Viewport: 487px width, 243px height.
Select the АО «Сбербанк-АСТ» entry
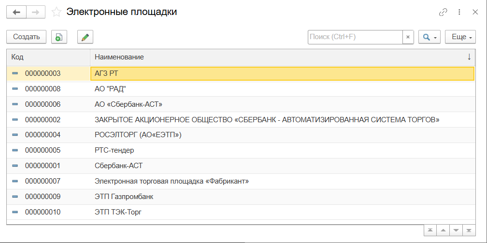click(283, 104)
